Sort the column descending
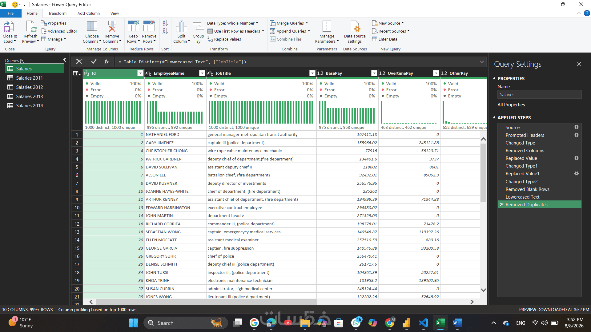The width and height of the screenshot is (591, 332). click(x=165, y=31)
